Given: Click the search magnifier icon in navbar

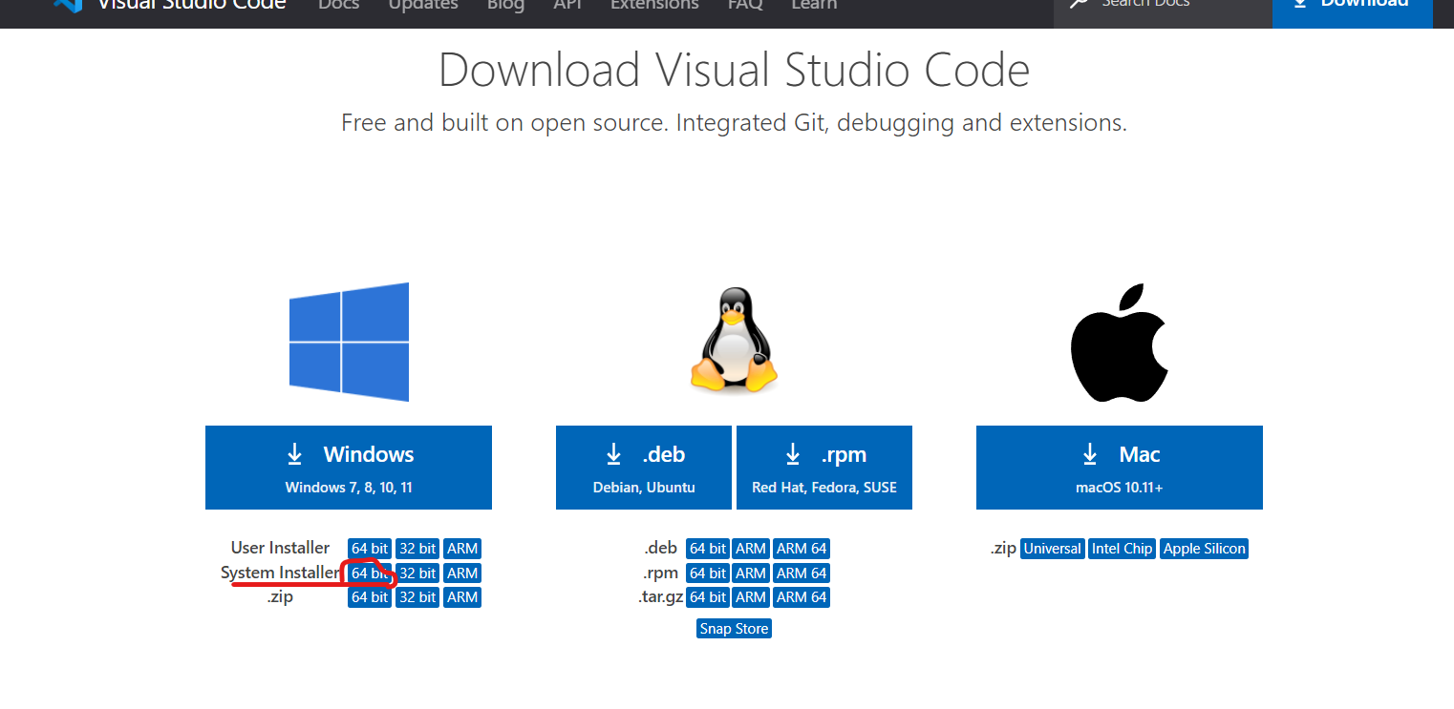Looking at the screenshot, I should pyautogui.click(x=1079, y=5).
